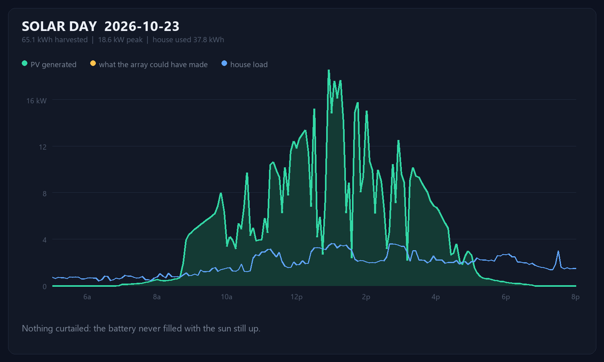The height and width of the screenshot is (362, 604).
Task: Click the 'SOLAR DAY 2026-10-23' title
Action: (101, 26)
